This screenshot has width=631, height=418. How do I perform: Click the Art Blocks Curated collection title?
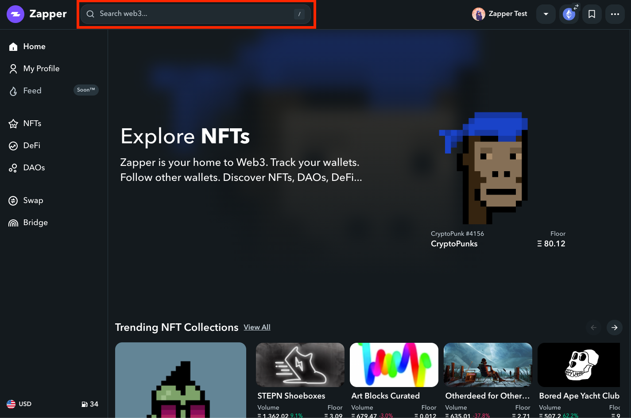(386, 396)
